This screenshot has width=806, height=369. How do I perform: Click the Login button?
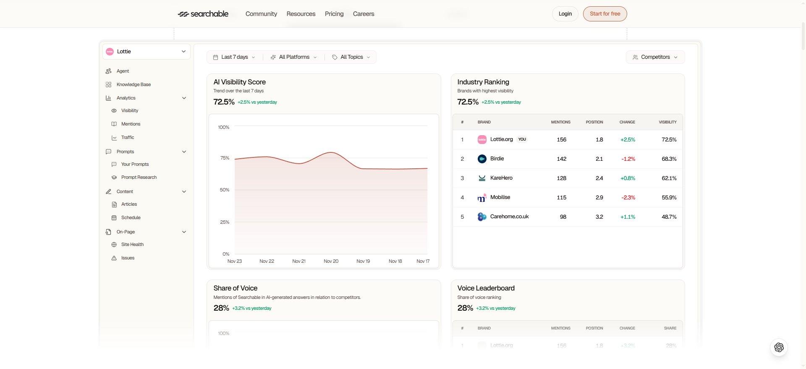click(565, 14)
